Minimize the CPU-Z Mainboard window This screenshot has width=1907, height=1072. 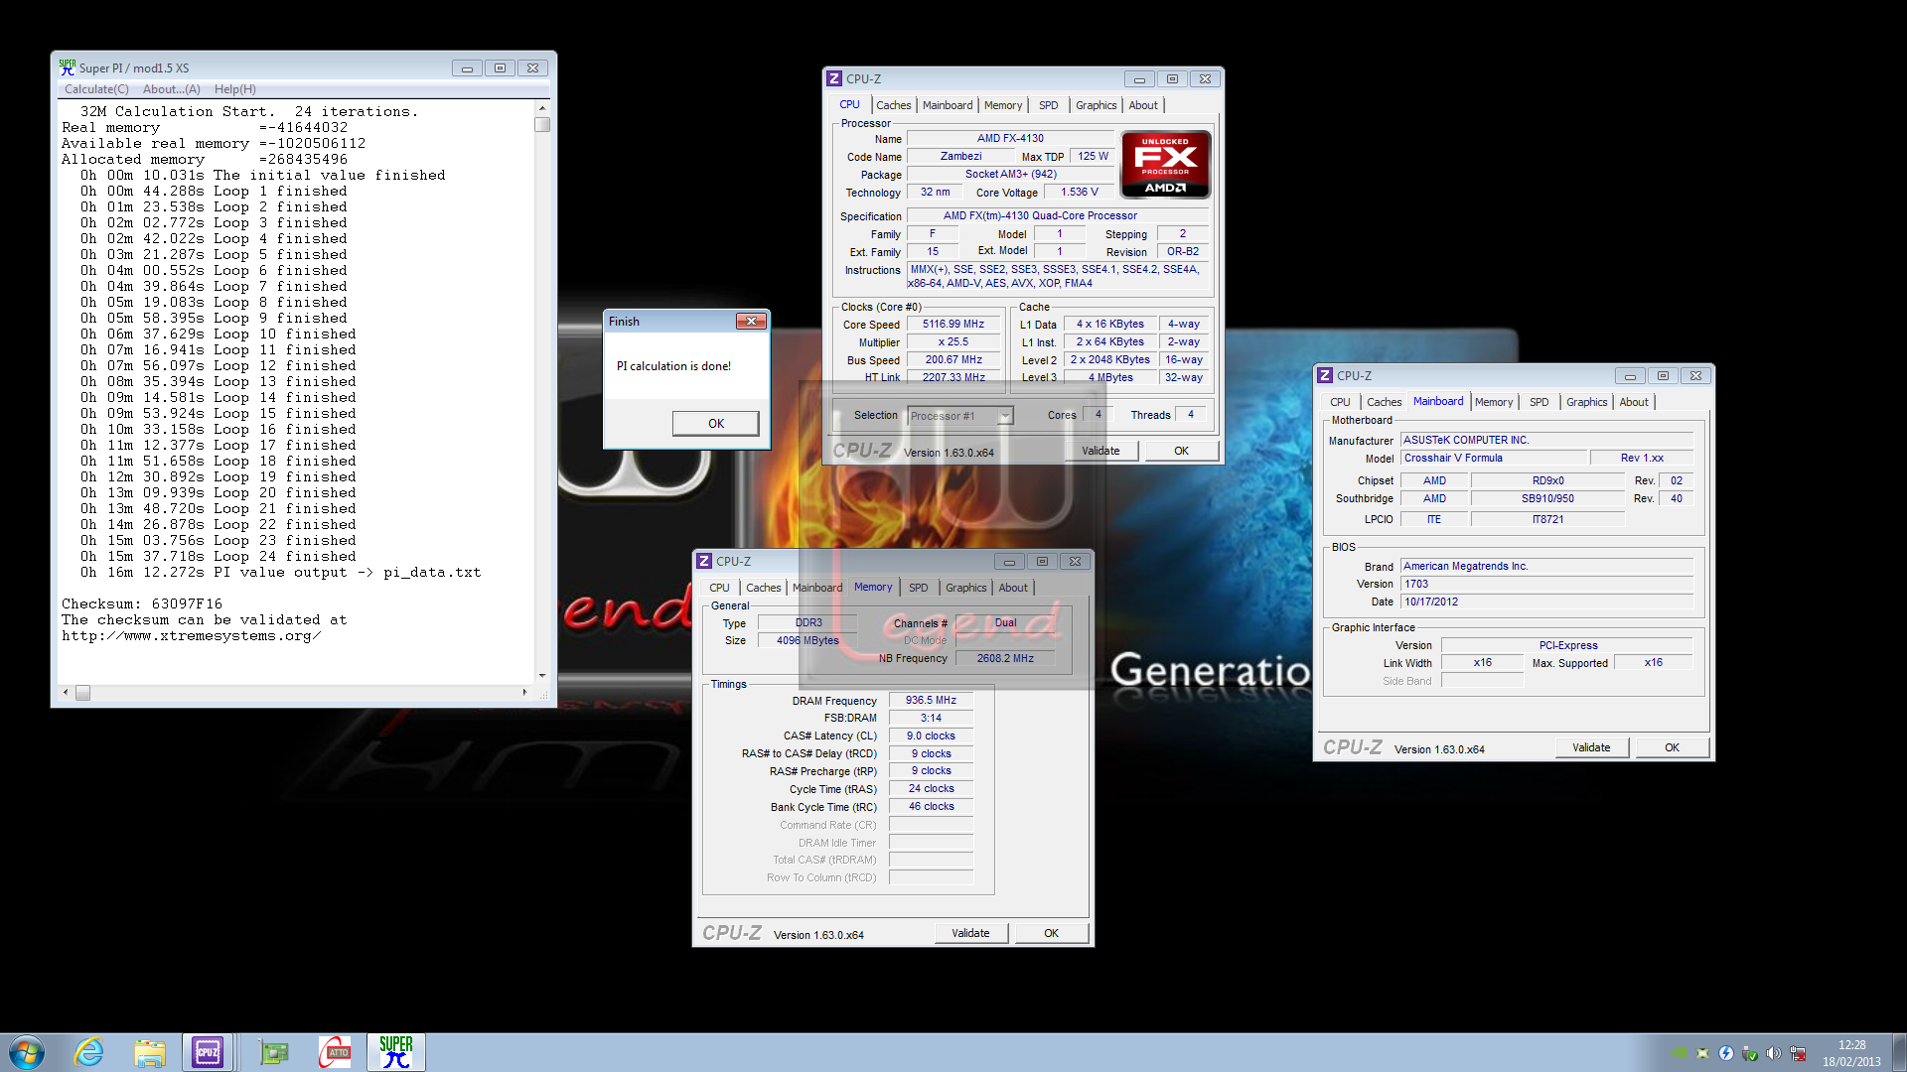coord(1630,376)
